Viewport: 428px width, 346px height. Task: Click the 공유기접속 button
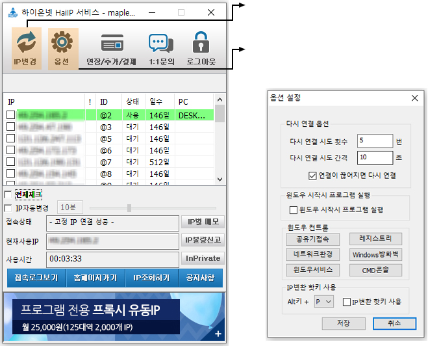(313, 239)
